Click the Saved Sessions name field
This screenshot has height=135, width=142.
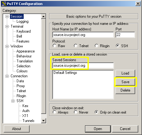tap(83, 65)
